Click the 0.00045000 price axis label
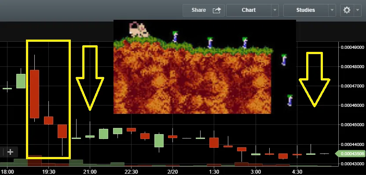This screenshot has width=366, height=175. (352, 125)
